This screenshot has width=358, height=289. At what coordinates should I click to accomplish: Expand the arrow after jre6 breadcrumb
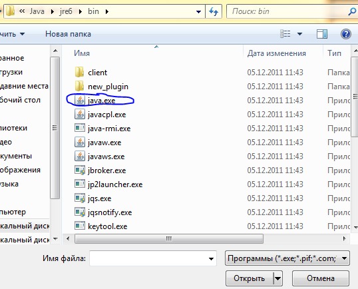click(x=80, y=11)
